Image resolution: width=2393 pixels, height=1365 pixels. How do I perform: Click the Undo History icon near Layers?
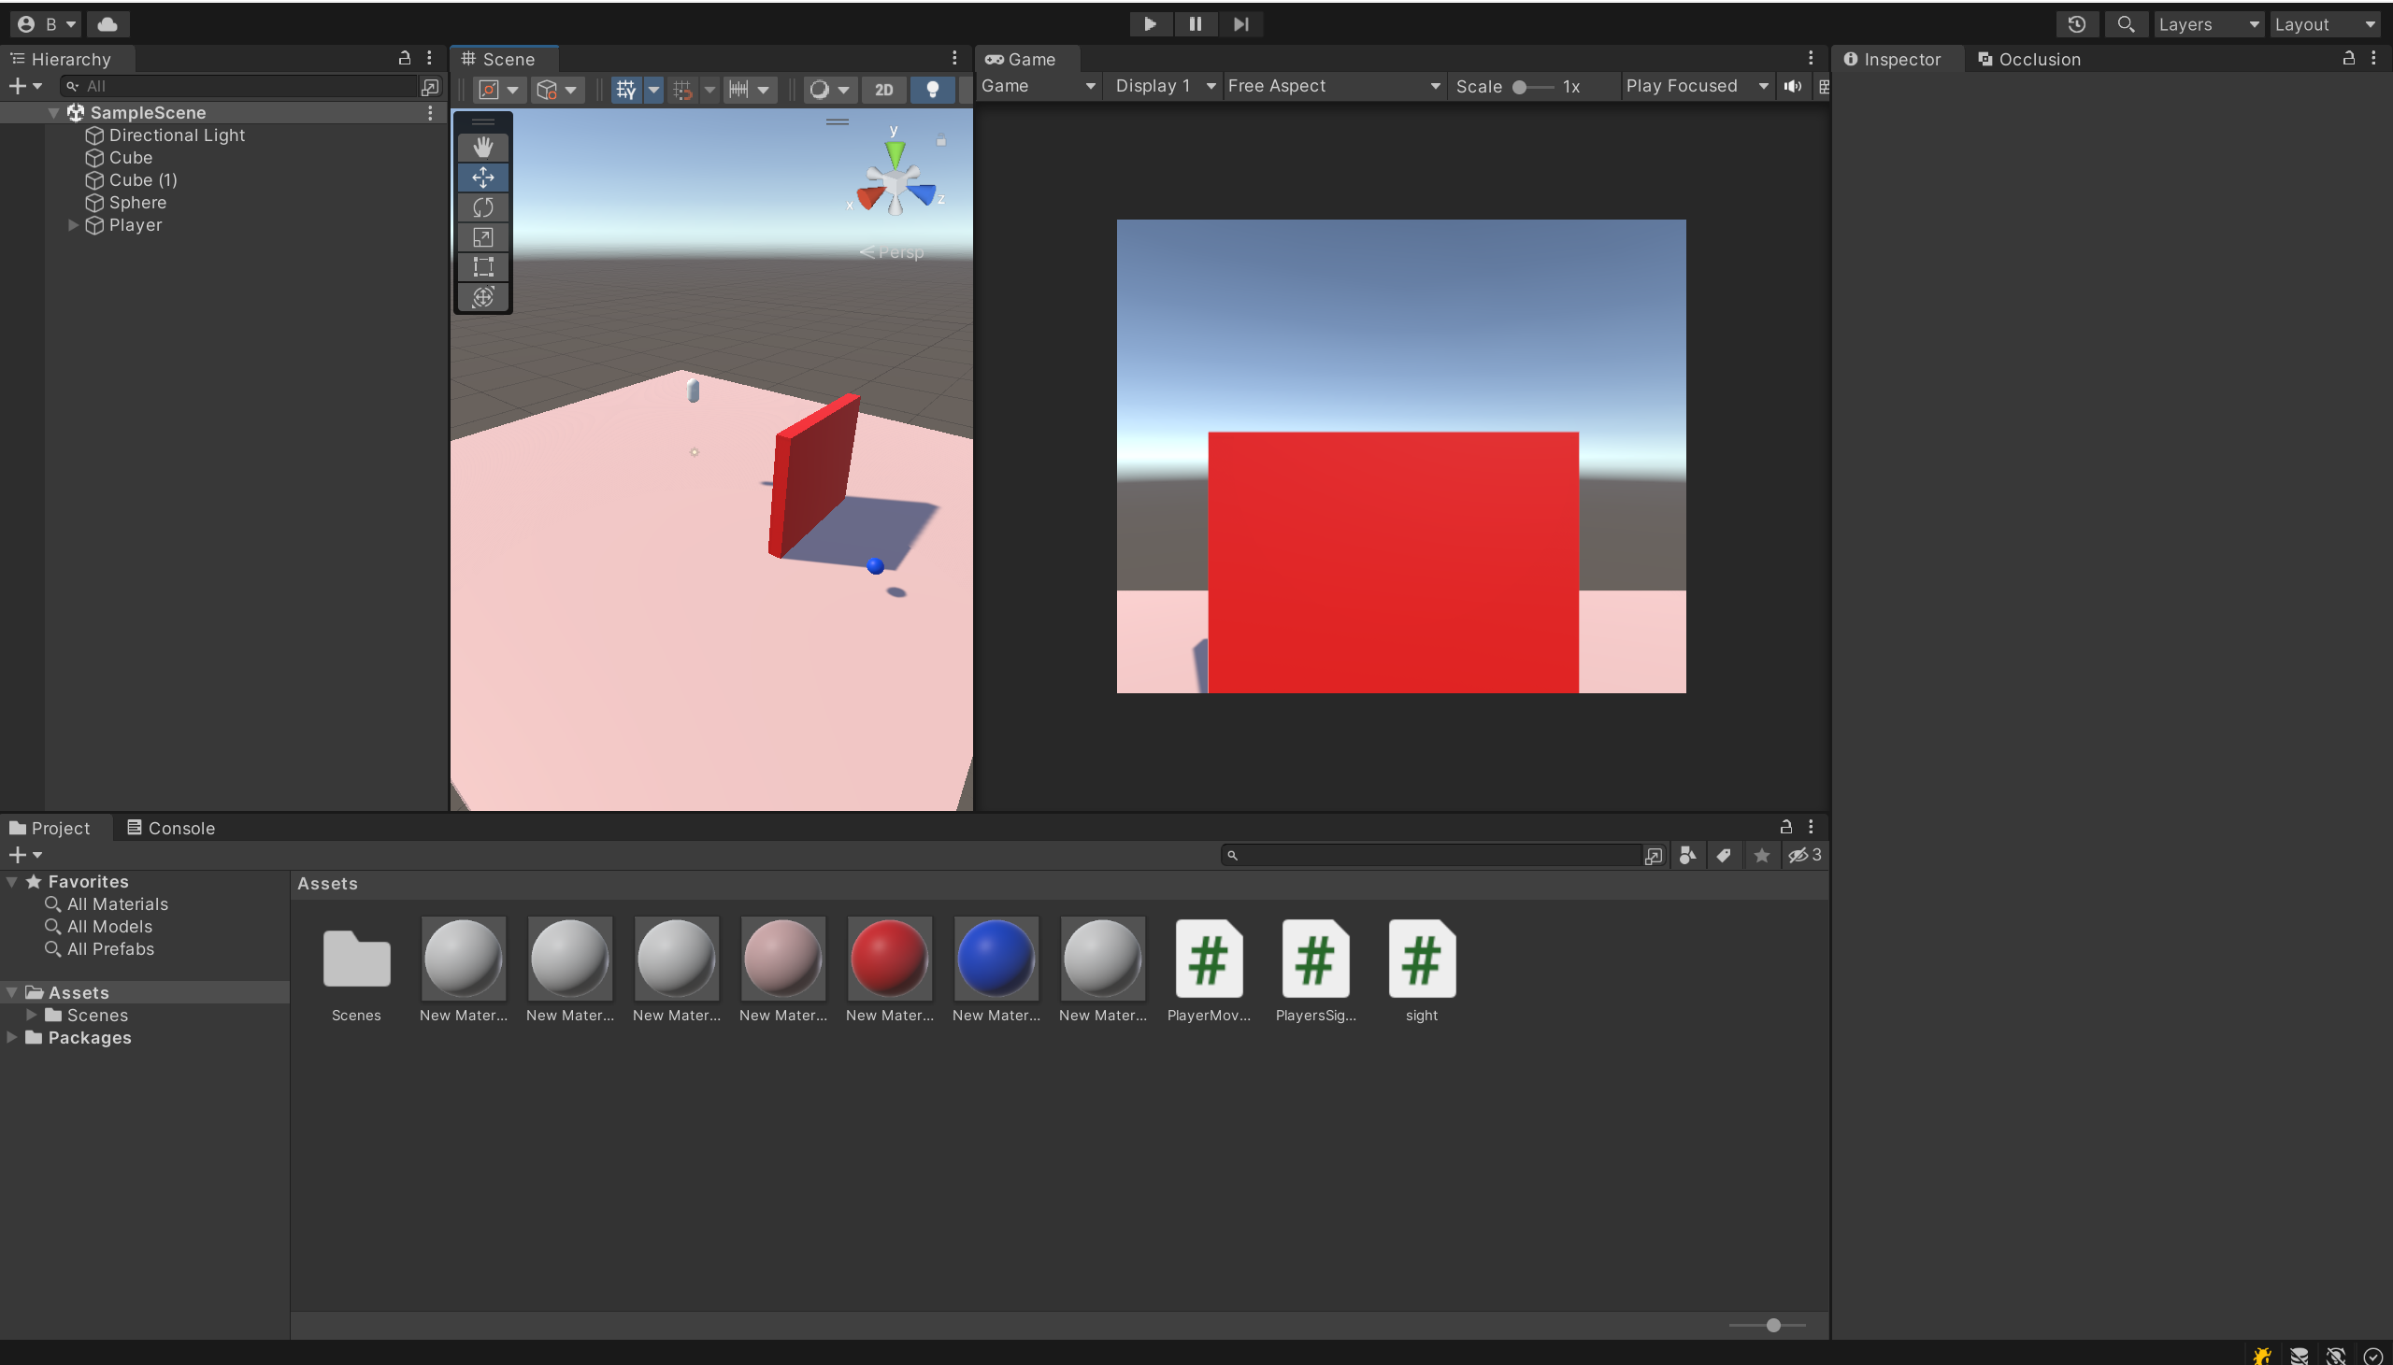point(2077,23)
